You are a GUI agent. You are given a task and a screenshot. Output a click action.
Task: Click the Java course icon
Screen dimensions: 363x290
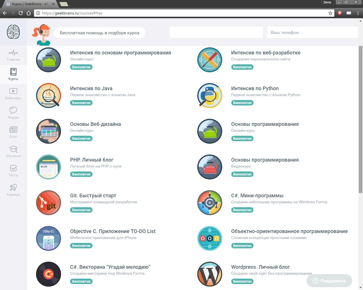49,96
